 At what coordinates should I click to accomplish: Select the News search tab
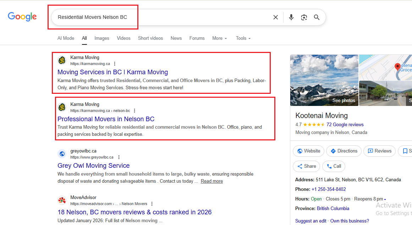tap(176, 38)
